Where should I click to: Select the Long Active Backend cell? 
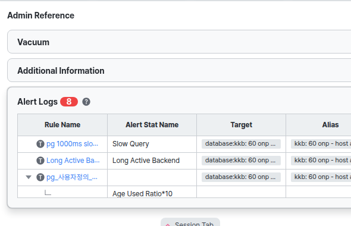152,161
